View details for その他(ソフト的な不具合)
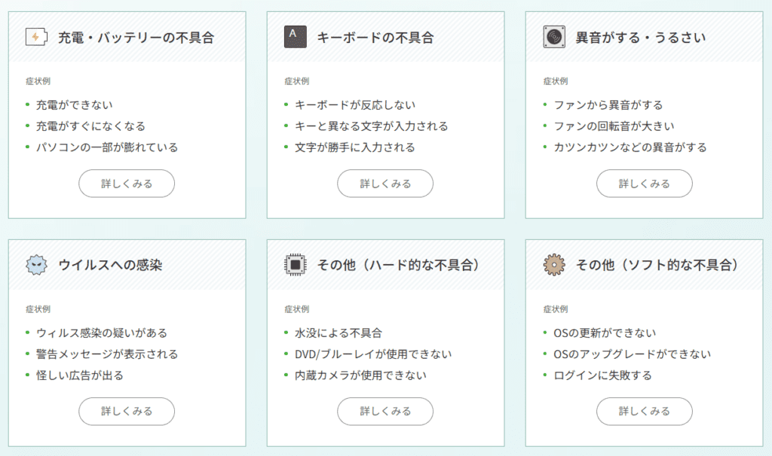The width and height of the screenshot is (772, 456). pos(645,412)
